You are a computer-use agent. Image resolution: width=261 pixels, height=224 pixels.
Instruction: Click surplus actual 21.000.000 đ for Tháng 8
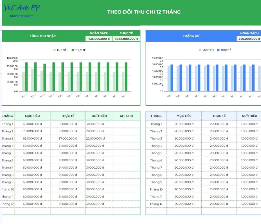point(219,175)
